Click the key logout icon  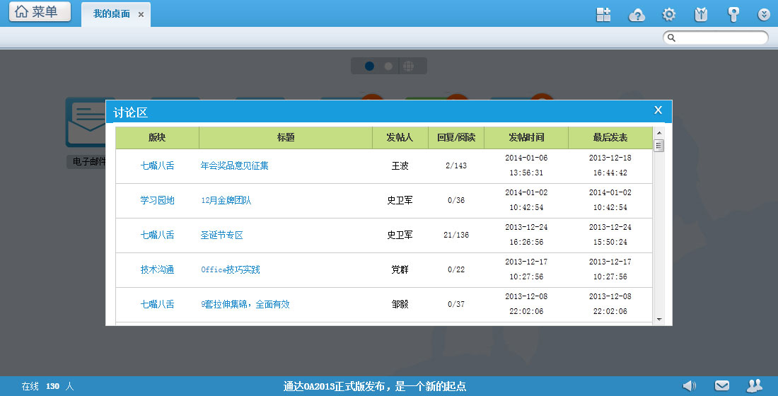pyautogui.click(x=733, y=14)
